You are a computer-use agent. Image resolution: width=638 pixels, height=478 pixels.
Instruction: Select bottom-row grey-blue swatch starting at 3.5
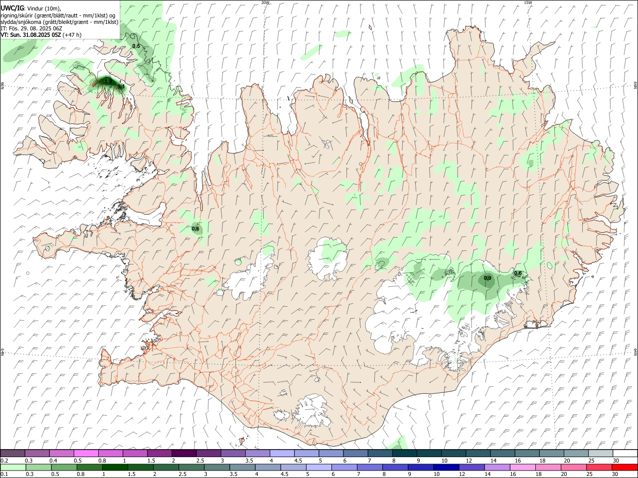point(242,467)
